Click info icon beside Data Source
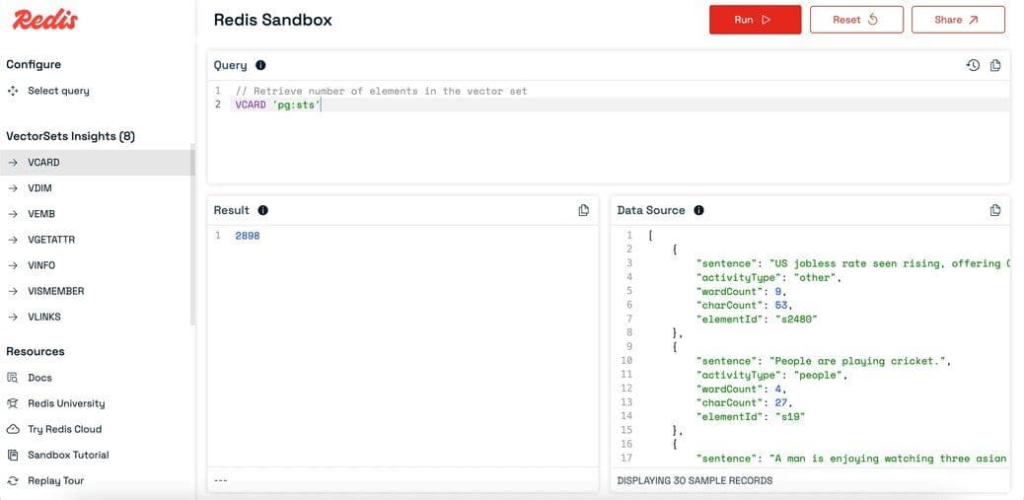This screenshot has height=500, width=1024. (x=698, y=210)
